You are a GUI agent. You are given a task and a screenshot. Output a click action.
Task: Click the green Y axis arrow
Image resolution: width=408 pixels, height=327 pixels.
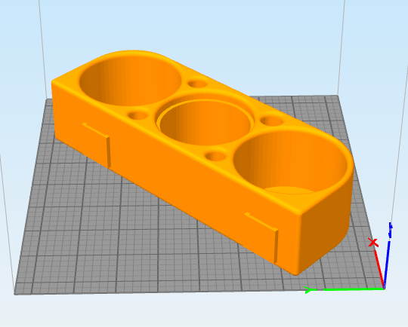(x=345, y=289)
